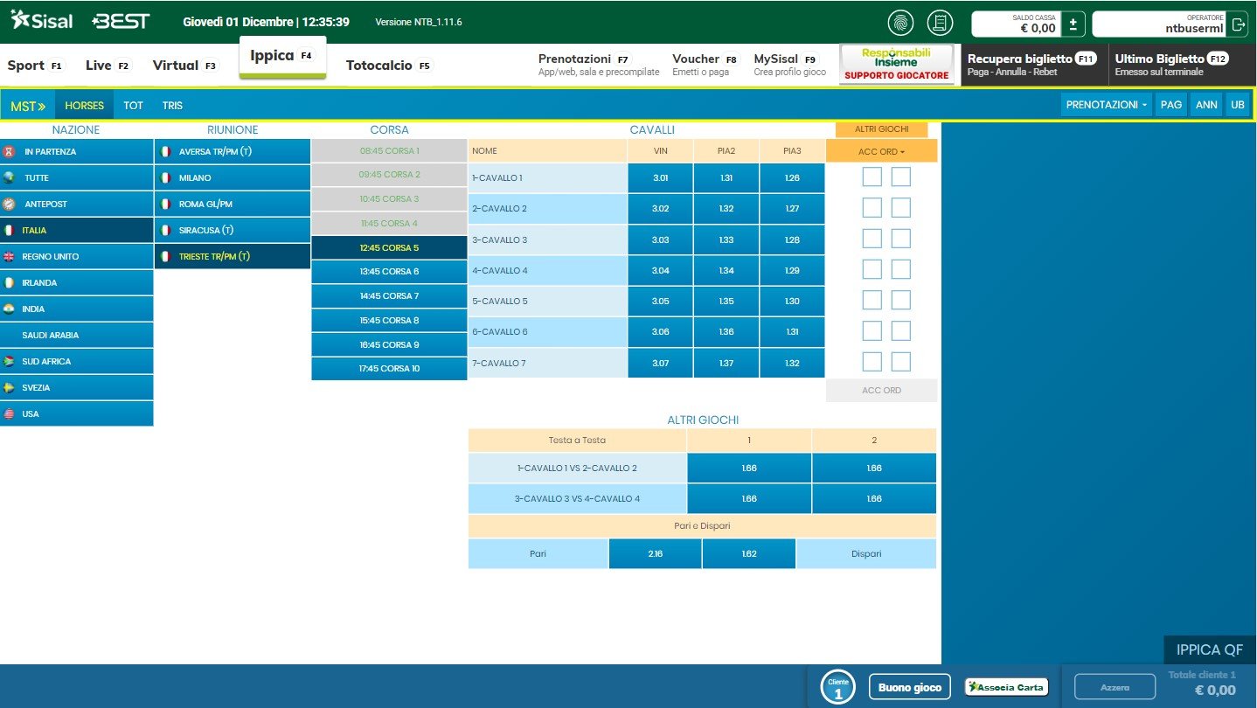The image size is (1257, 708).
Task: Open the ACC ORD dropdown header
Action: [x=881, y=151]
